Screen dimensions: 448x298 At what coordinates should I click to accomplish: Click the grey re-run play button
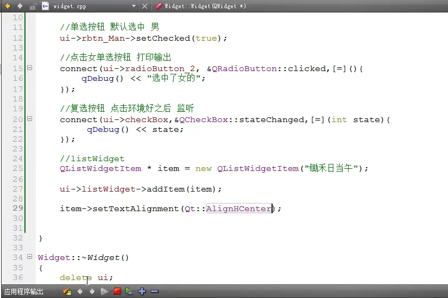pos(104,291)
